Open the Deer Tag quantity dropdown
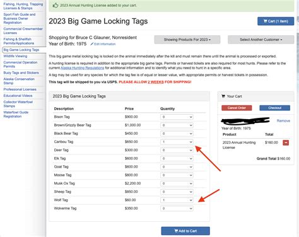This screenshot has height=237, width=299. coord(177,150)
